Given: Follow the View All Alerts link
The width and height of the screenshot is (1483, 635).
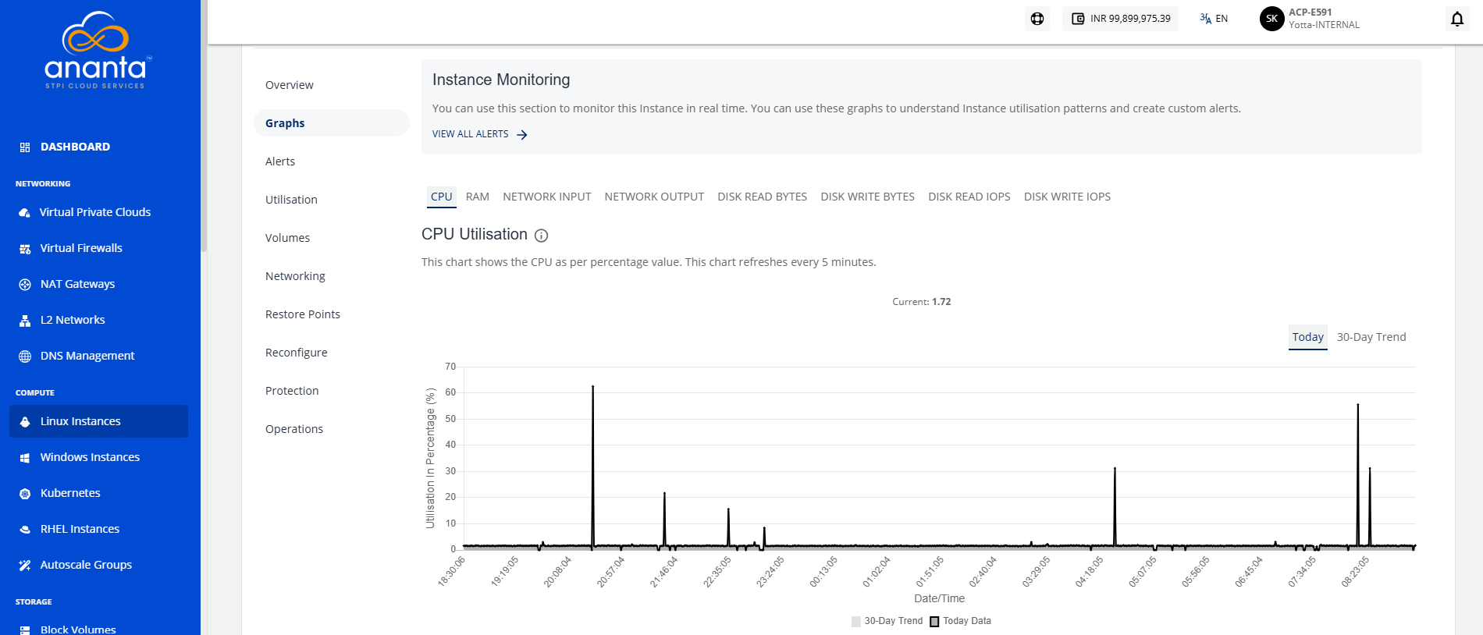Looking at the screenshot, I should coord(480,134).
